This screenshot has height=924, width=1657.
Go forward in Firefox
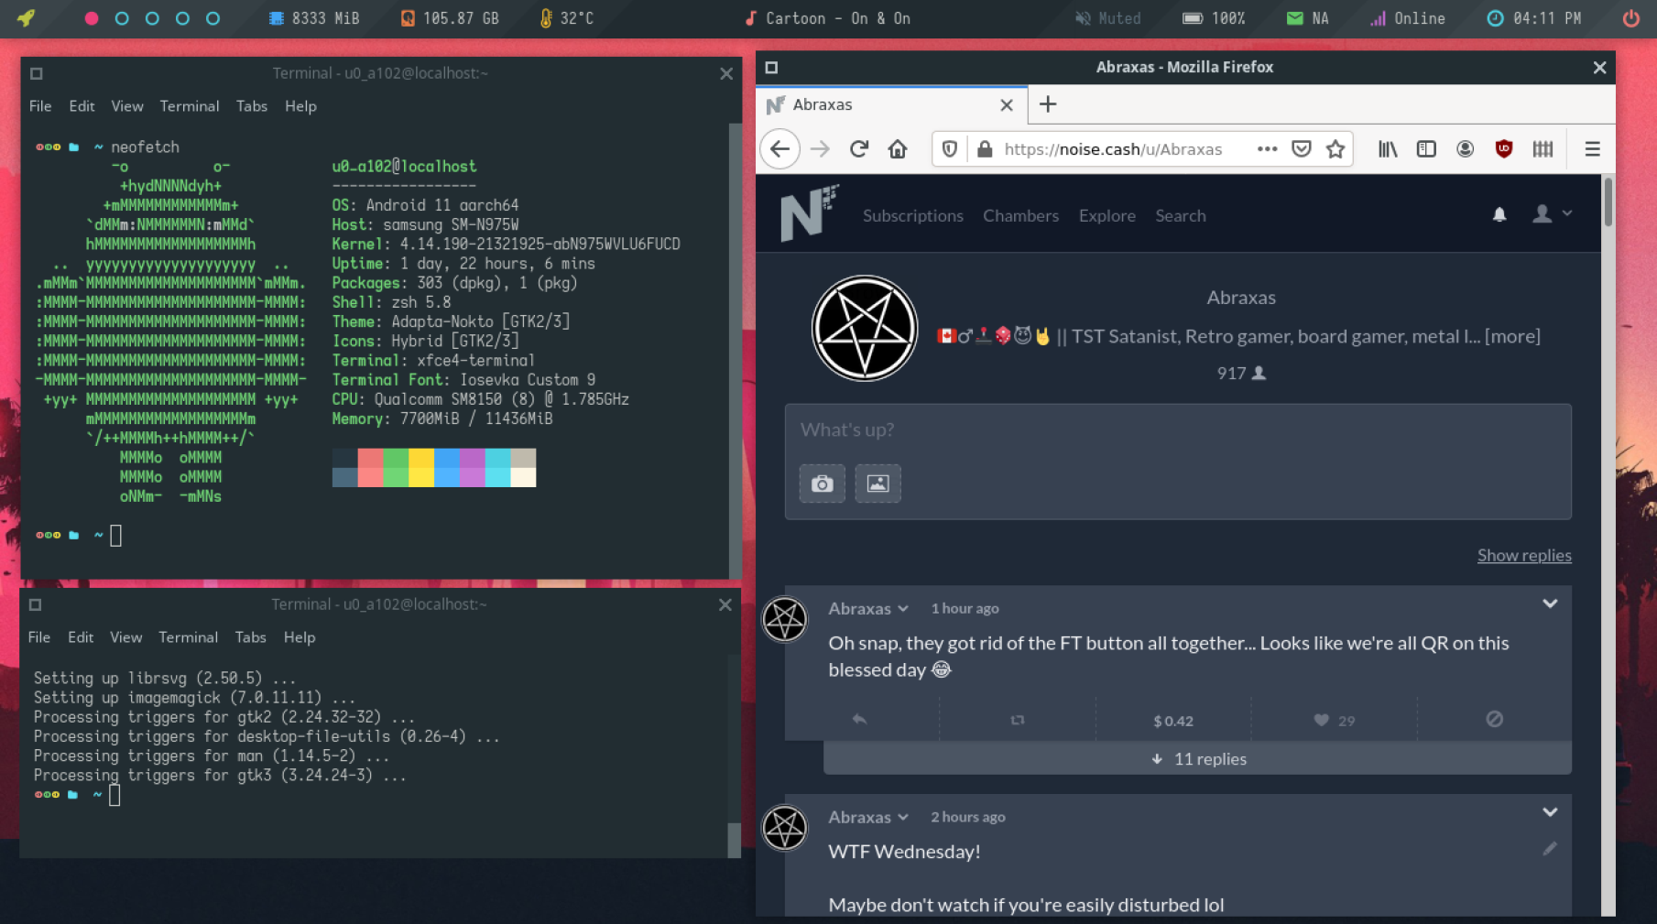[820, 149]
